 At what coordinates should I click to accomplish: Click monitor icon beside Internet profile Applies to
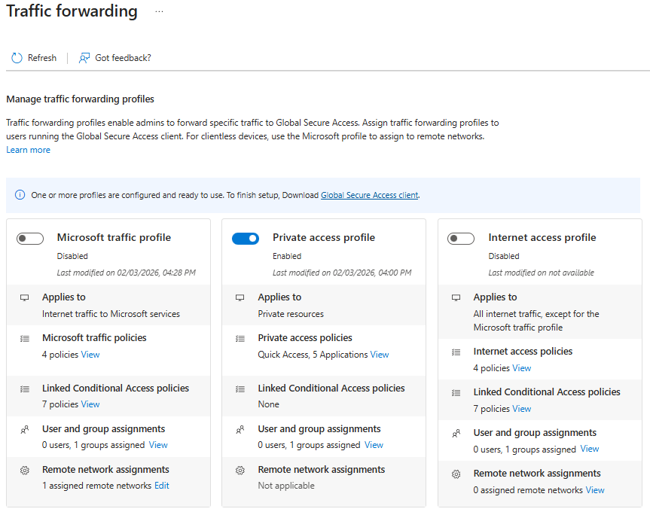pos(456,297)
